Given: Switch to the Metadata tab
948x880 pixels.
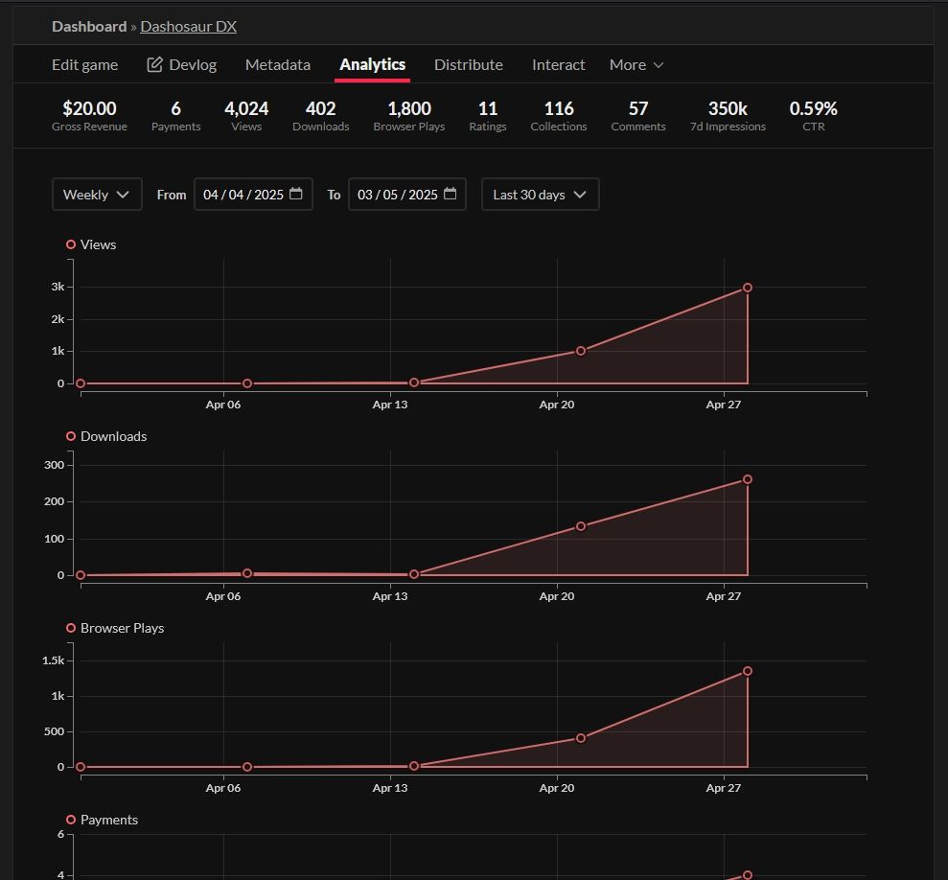Looking at the screenshot, I should pos(278,65).
